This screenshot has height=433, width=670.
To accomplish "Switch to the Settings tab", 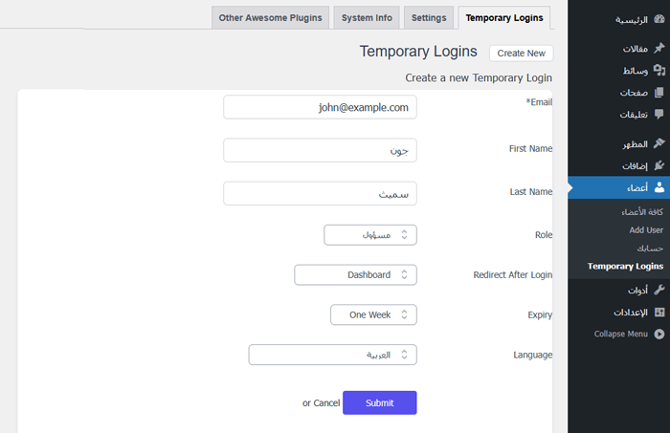I will click(x=428, y=17).
